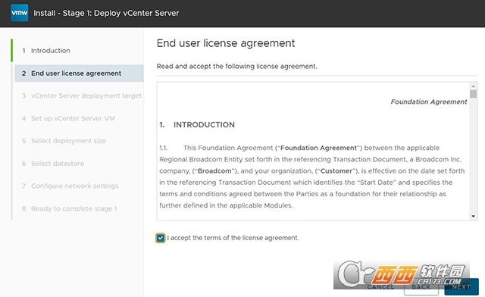485x297 pixels.
Task: Click the CANCEL button
Action: (x=380, y=287)
